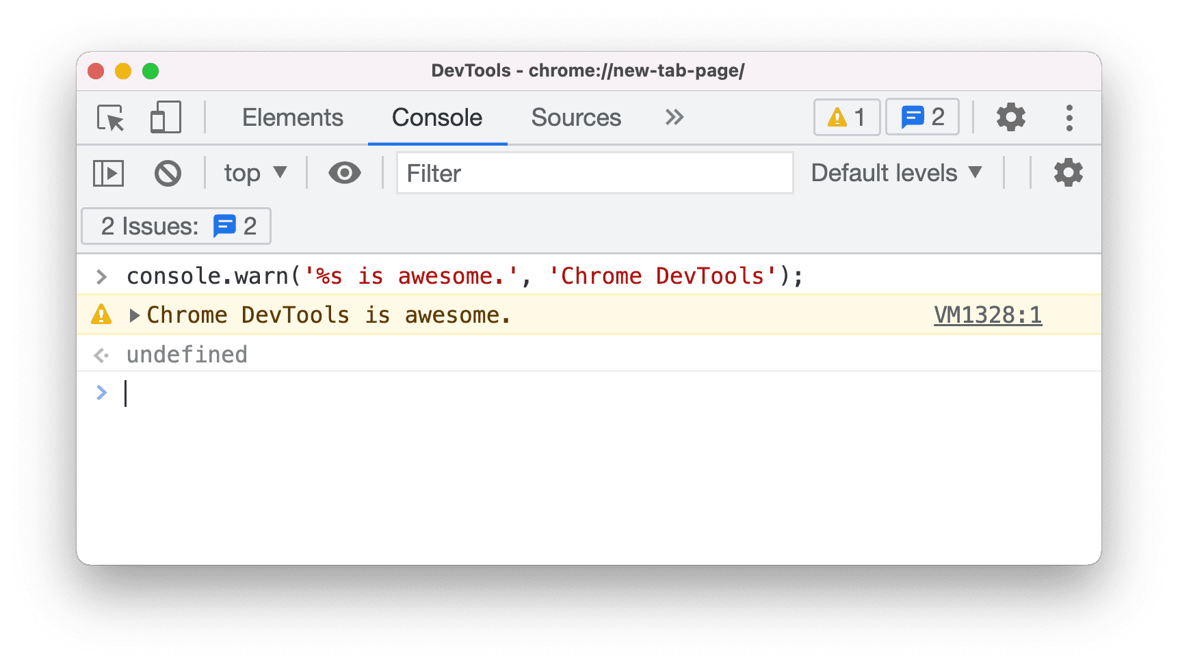The width and height of the screenshot is (1178, 666).
Task: Reveal more panels with the chevron
Action: tap(673, 117)
